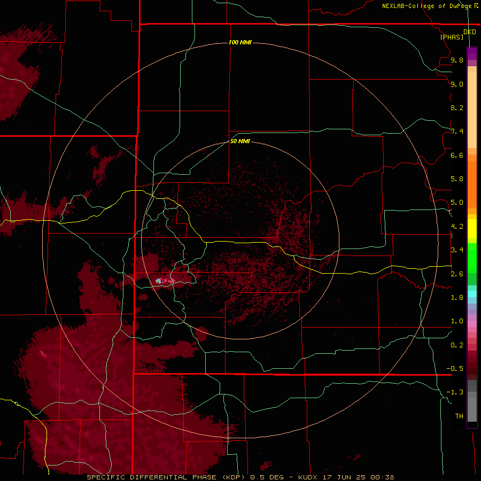The image size is (481, 481).
Task: Click the purple top segment of color bar
Action: [x=472, y=53]
